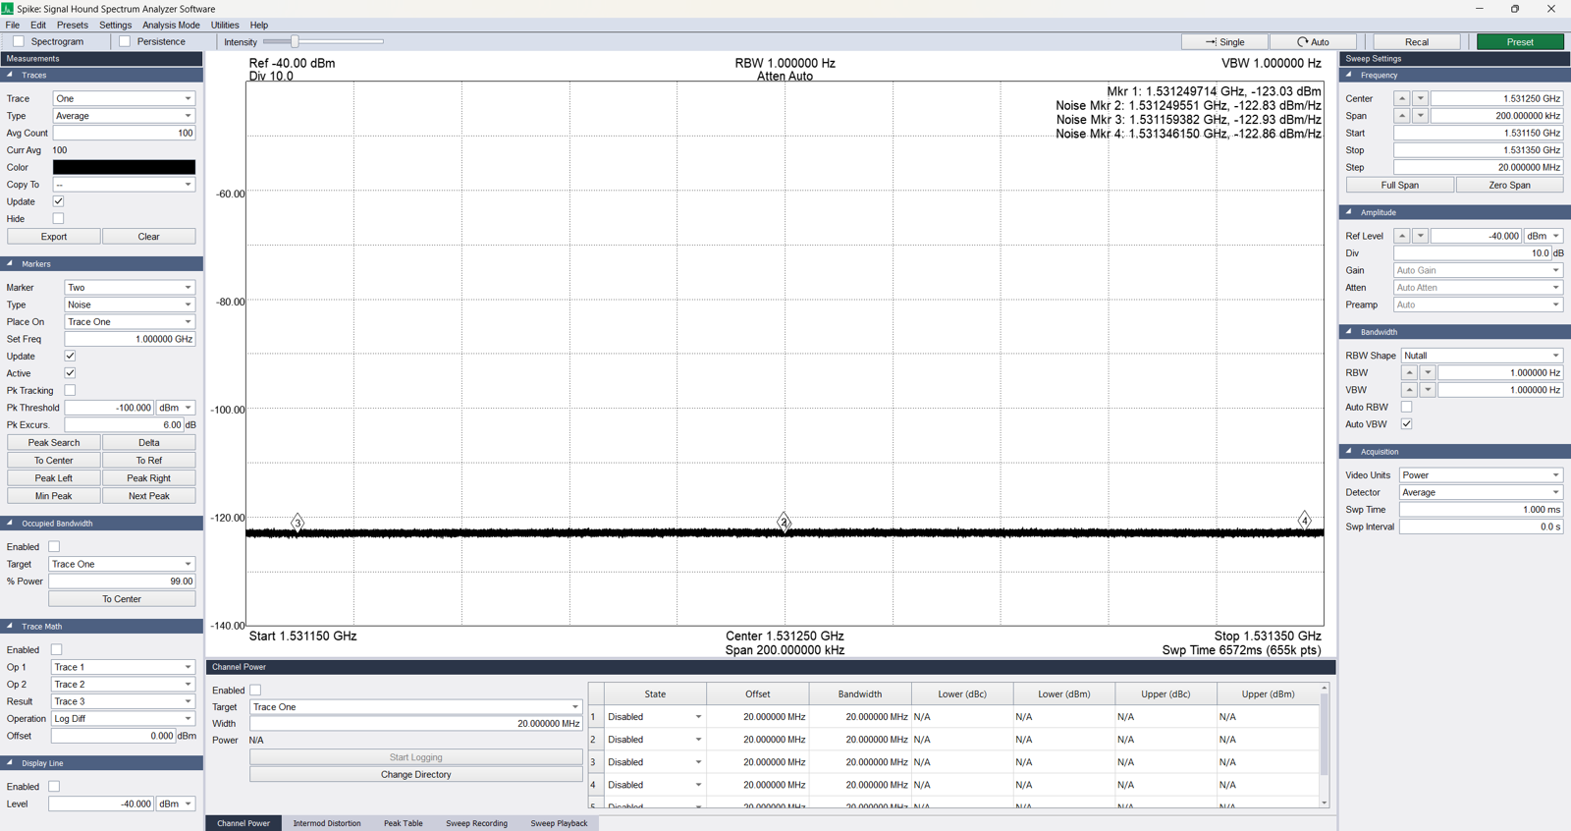Screen dimensions: 1571x831
Task: Click the green Preset button
Action: tap(1520, 42)
